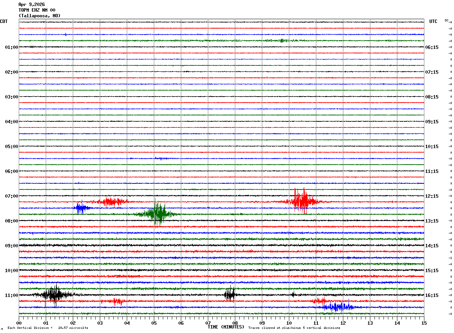Click the "14" minute axis tick
Viewport: 454px width, 333px height.
(397, 323)
